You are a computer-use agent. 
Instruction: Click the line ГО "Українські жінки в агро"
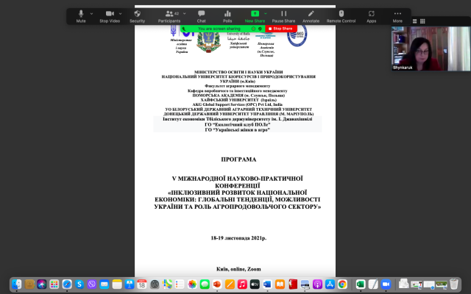(237, 130)
